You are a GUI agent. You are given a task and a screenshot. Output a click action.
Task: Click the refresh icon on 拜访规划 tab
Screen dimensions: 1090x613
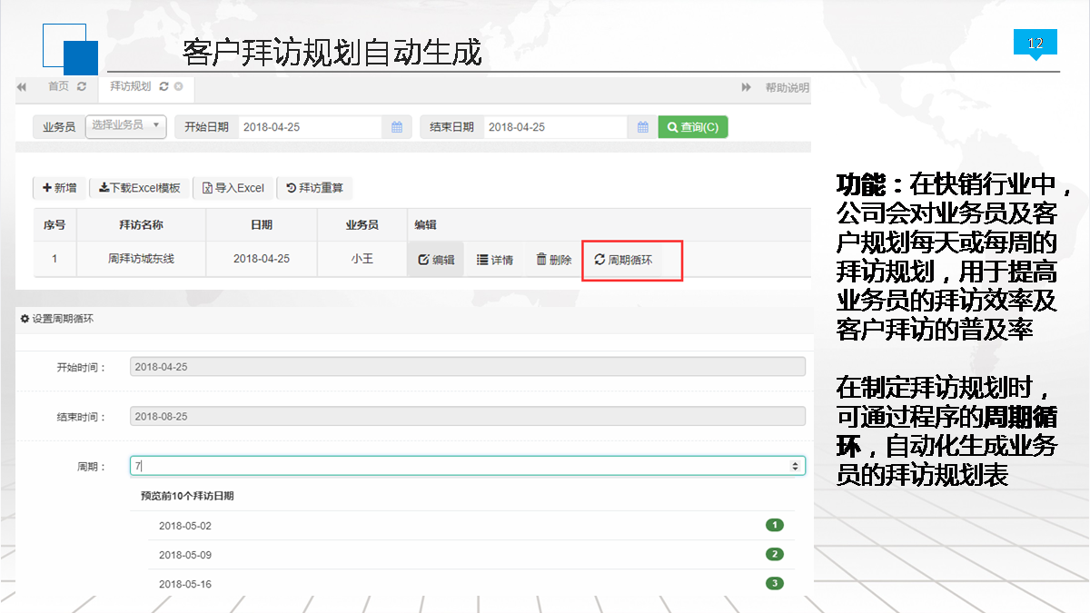tap(163, 87)
